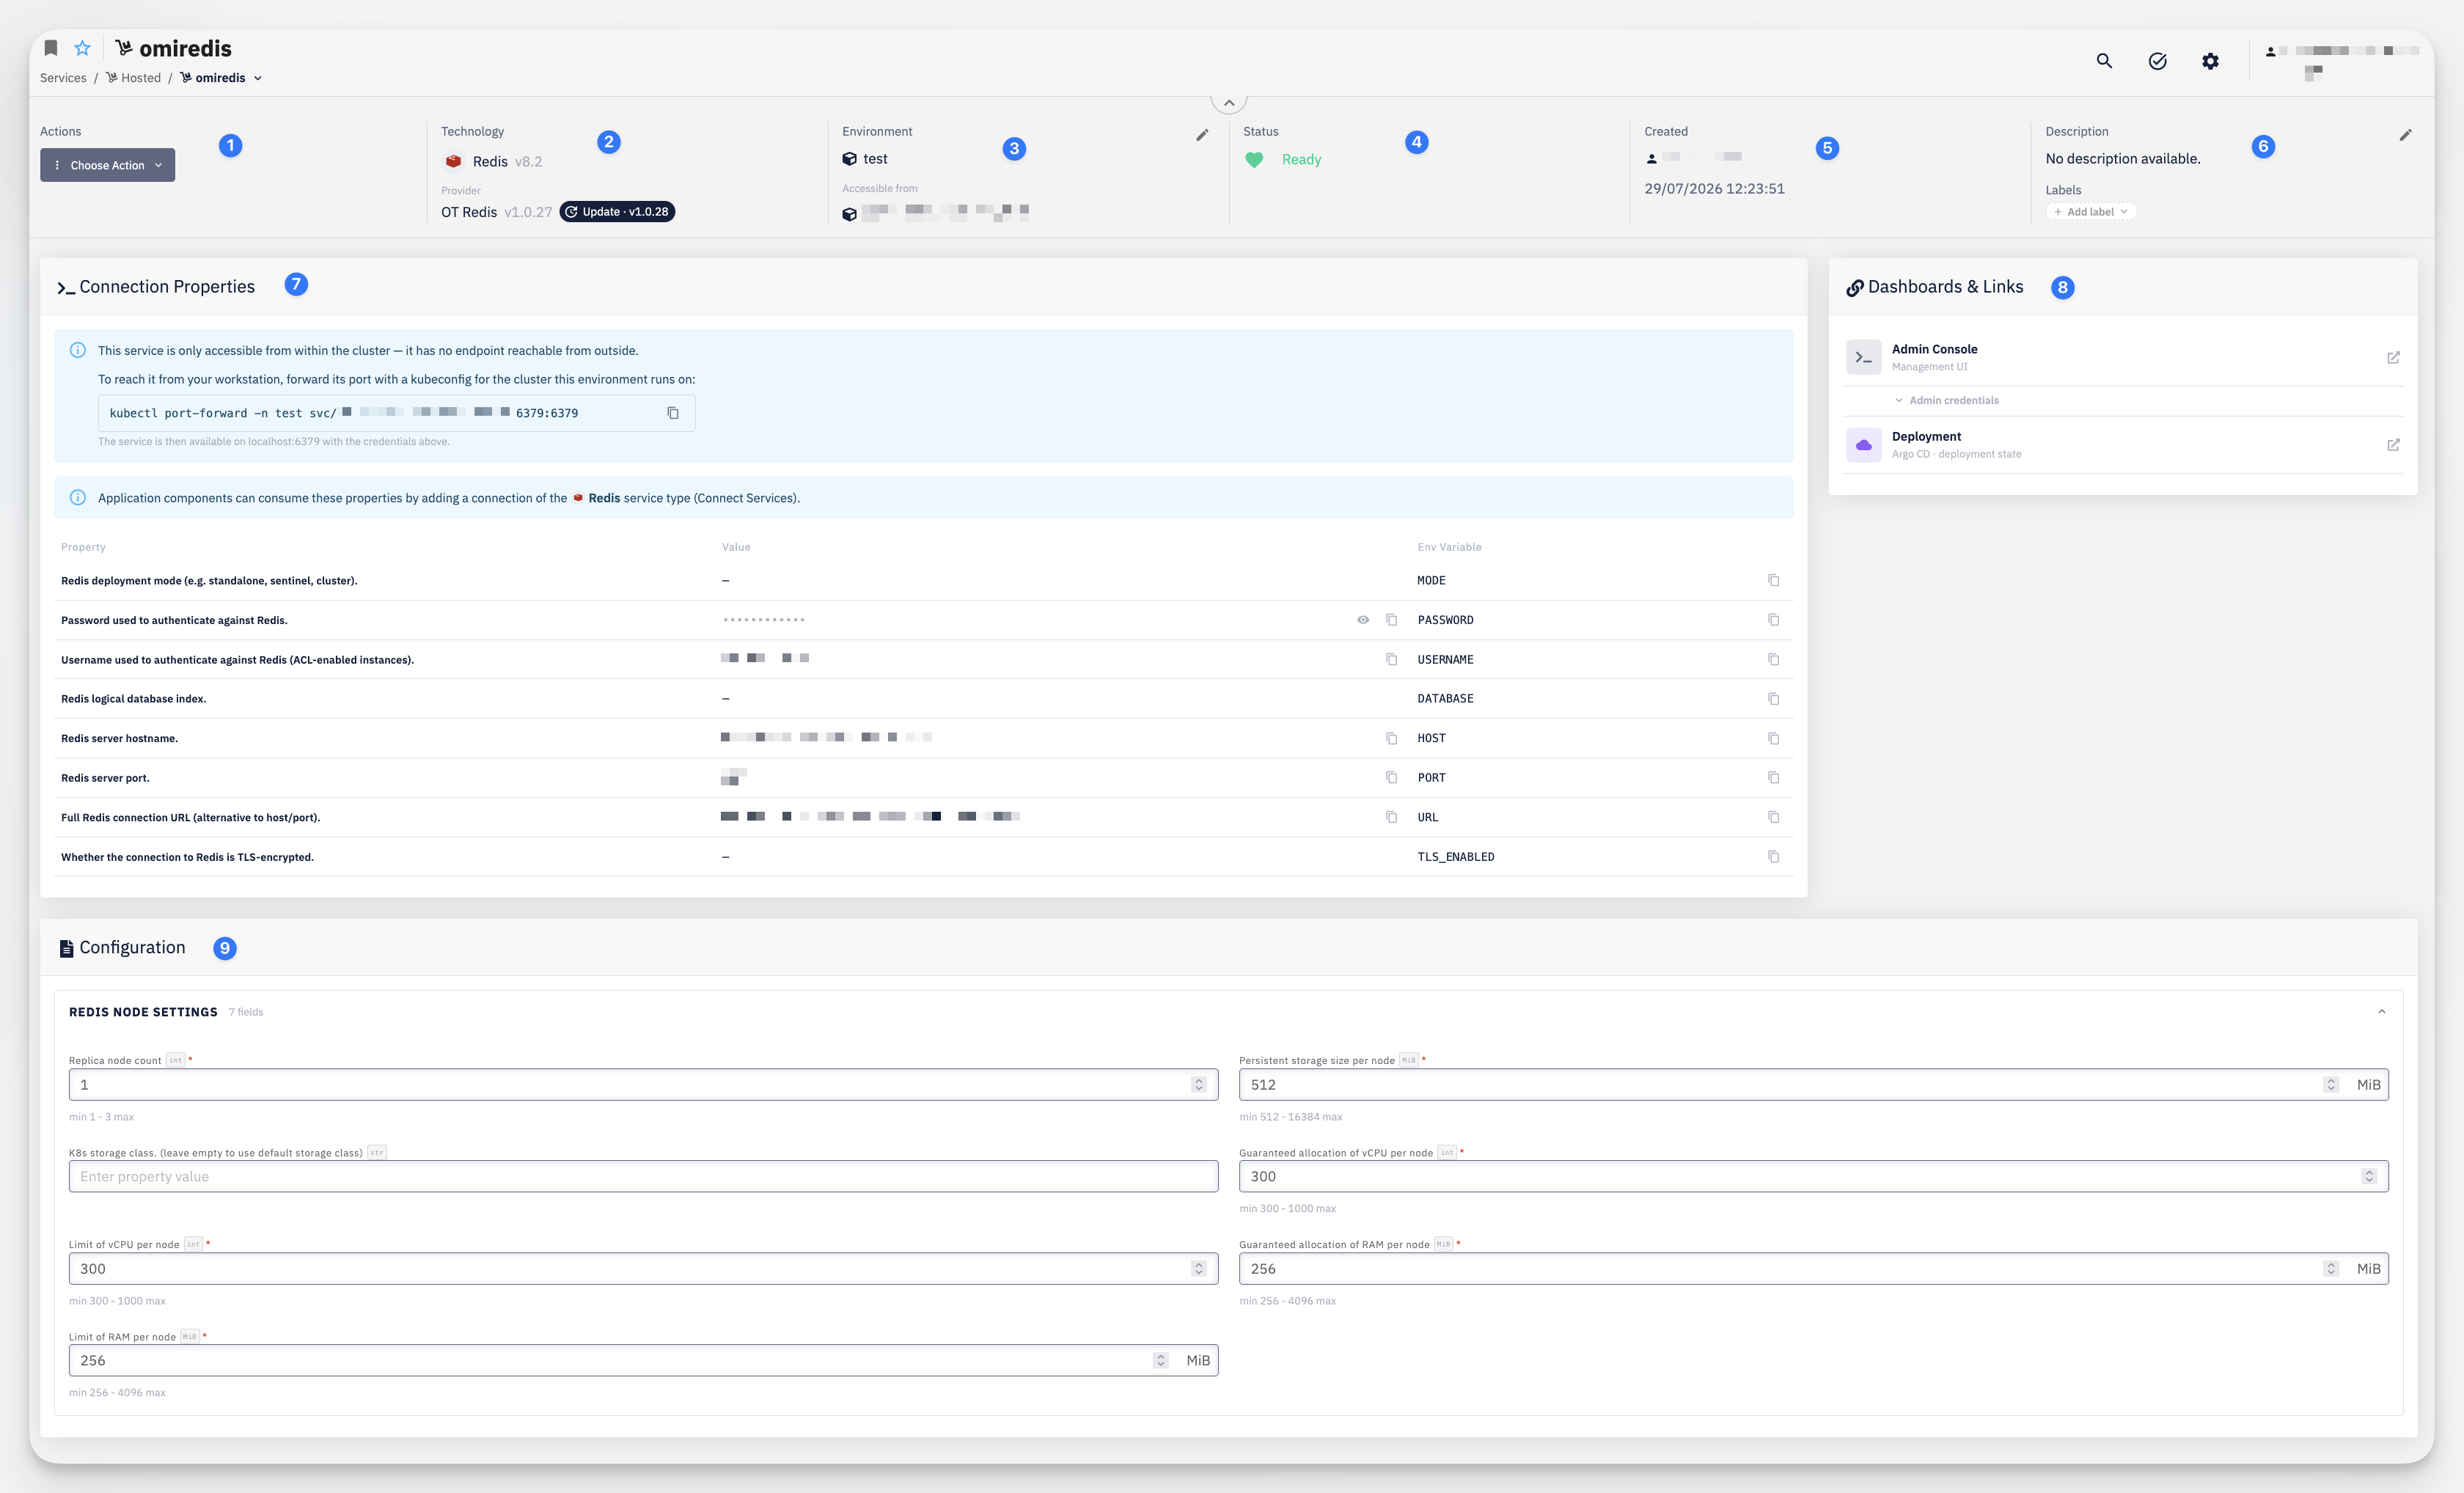This screenshot has height=1493, width=2464.
Task: Copy the HOST env variable name
Action: pos(1773,738)
